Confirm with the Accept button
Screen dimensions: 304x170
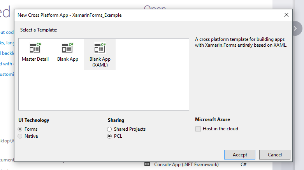tap(240, 155)
